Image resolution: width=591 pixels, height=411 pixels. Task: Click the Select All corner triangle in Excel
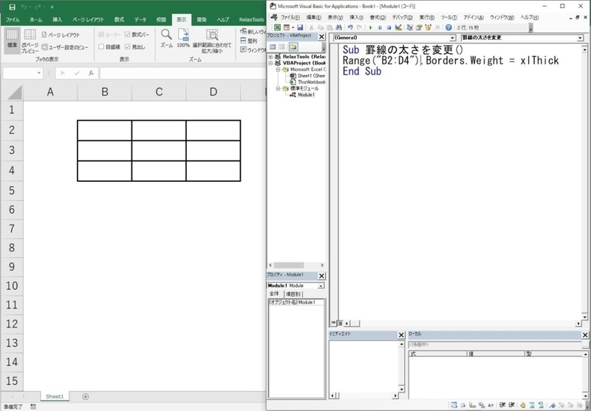(14, 92)
